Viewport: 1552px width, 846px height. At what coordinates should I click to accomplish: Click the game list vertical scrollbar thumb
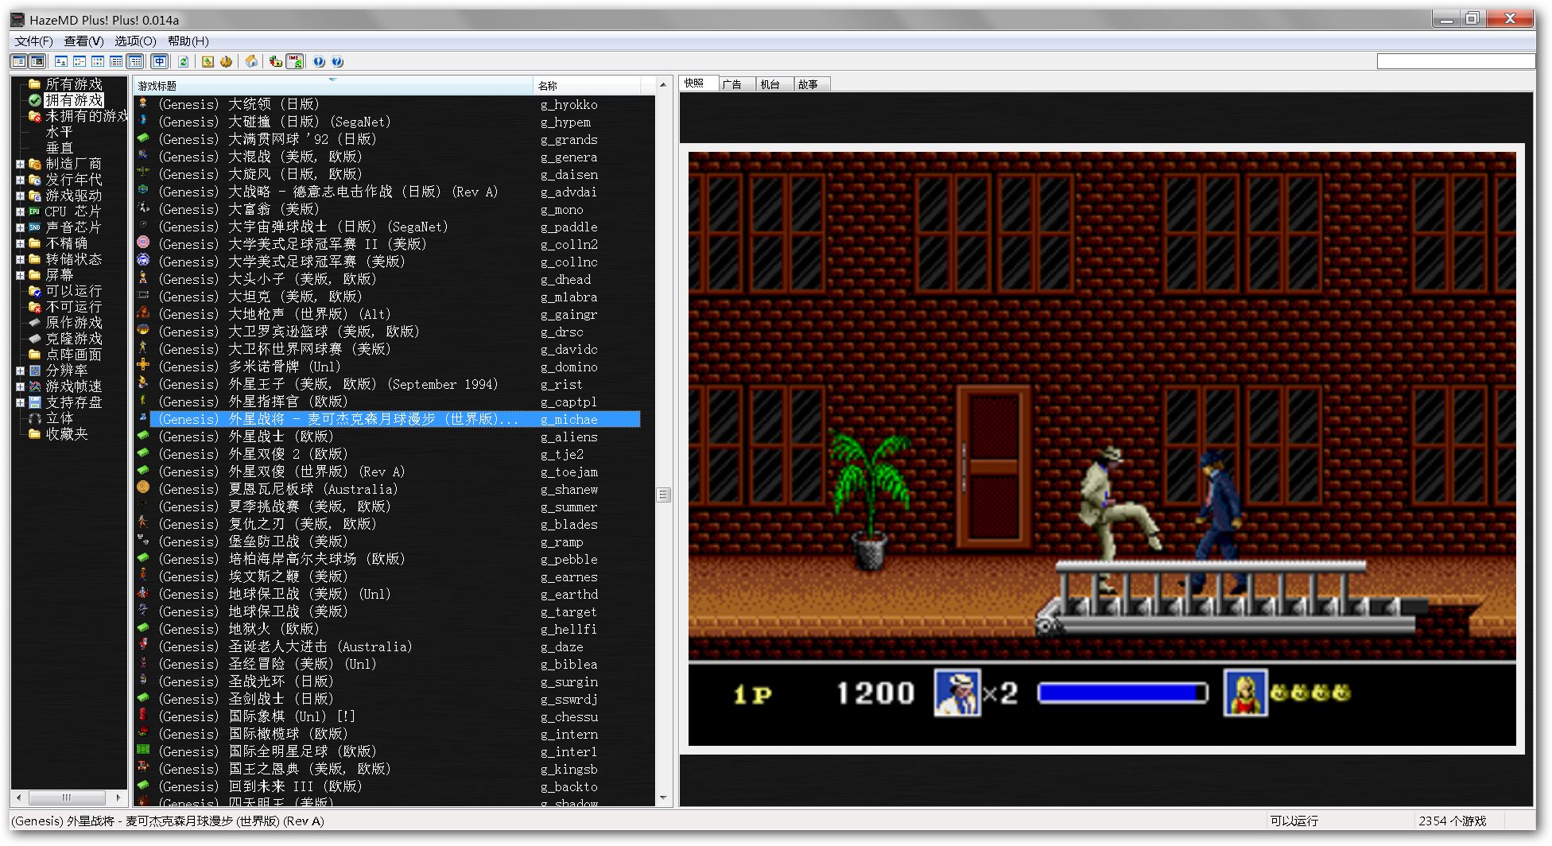[x=663, y=495]
